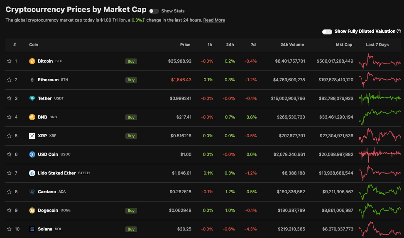Screen dimensions: 404x238
Task: Star Solana as a favorite
Action: (9, 229)
